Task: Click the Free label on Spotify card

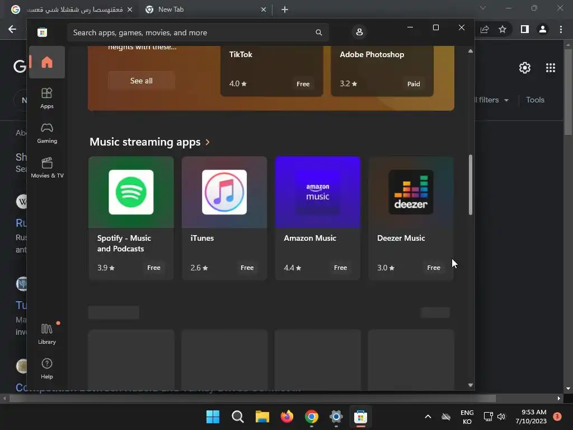Action: [x=154, y=268]
